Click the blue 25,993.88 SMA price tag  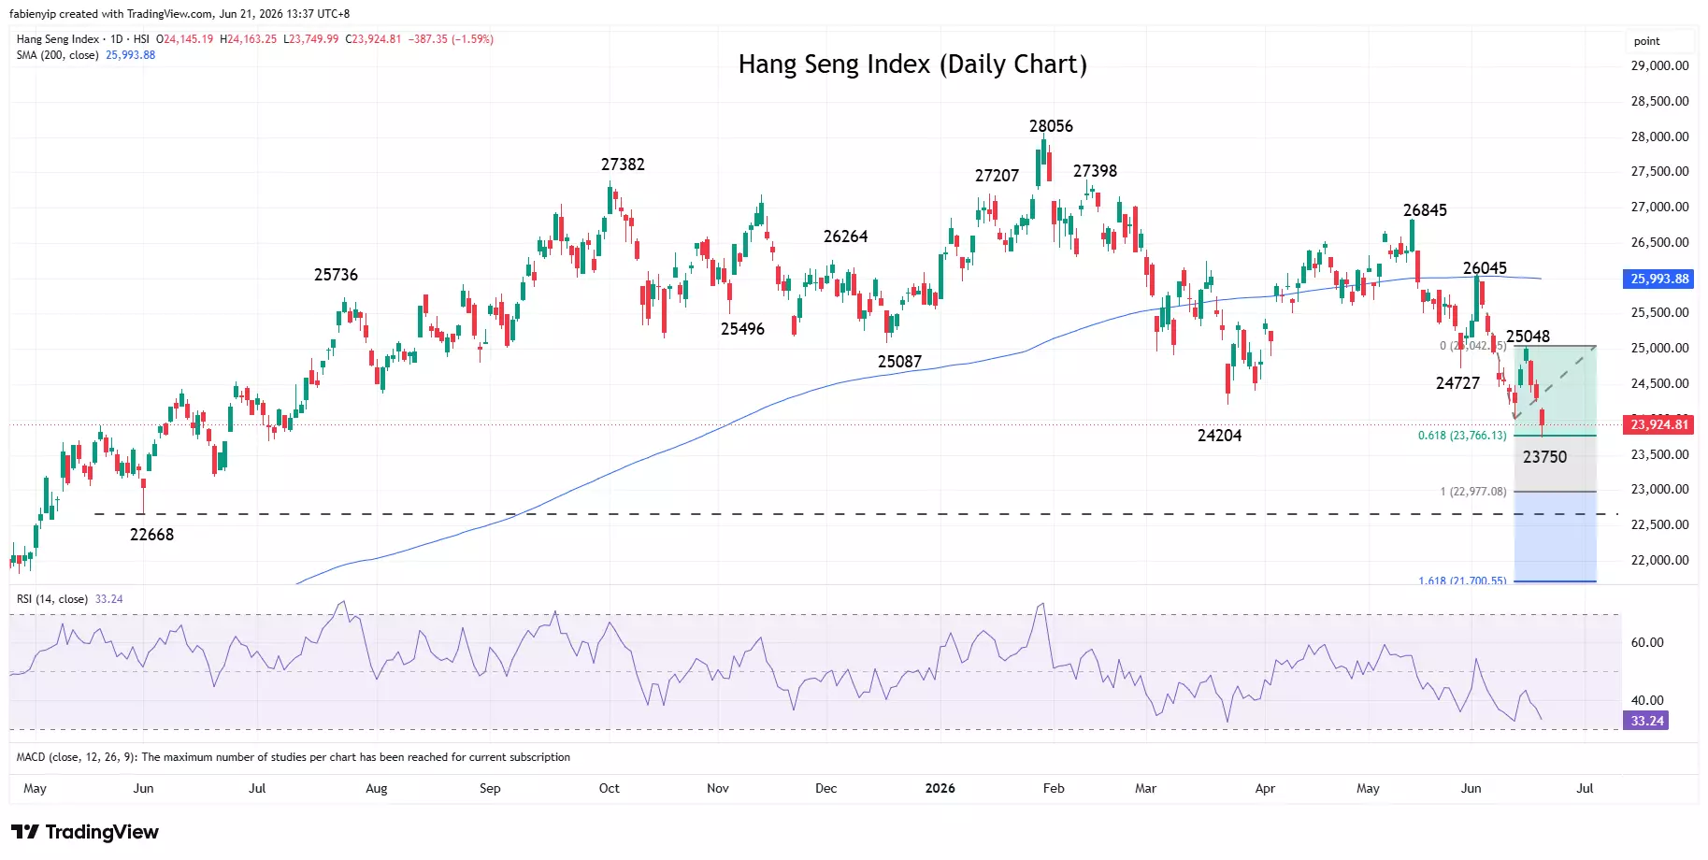click(1659, 279)
